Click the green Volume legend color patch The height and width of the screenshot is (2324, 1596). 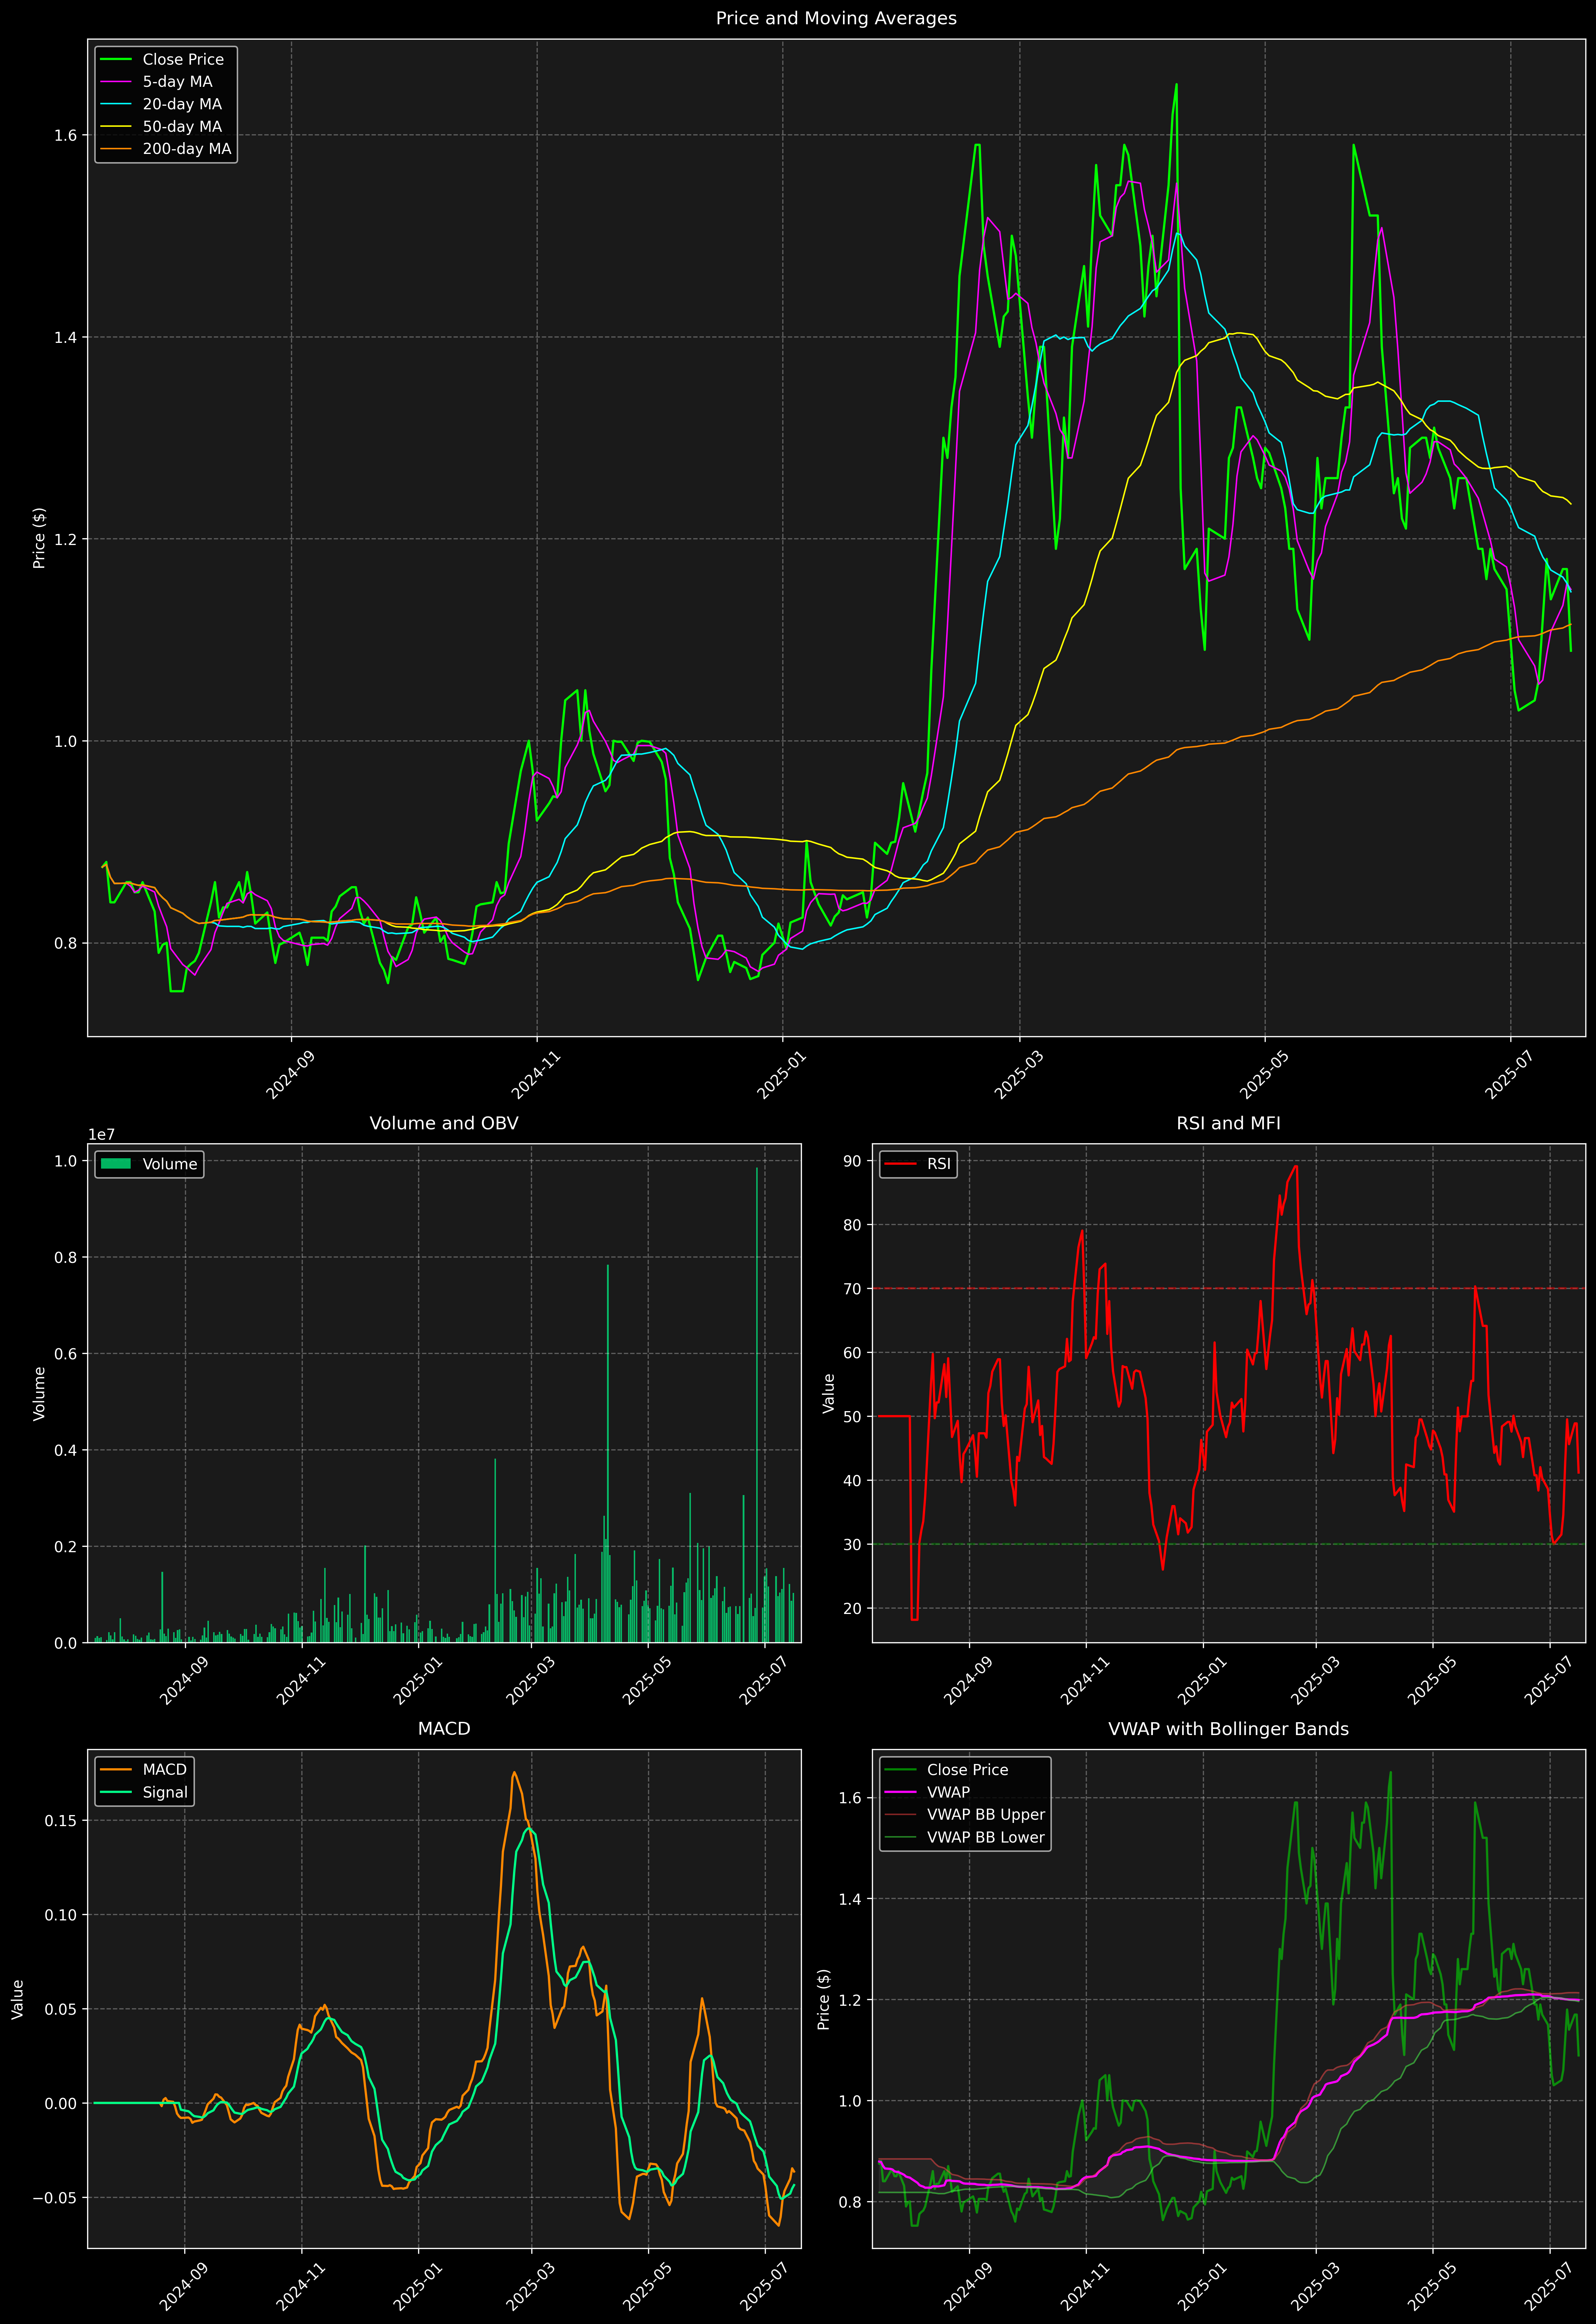pyautogui.click(x=116, y=1164)
